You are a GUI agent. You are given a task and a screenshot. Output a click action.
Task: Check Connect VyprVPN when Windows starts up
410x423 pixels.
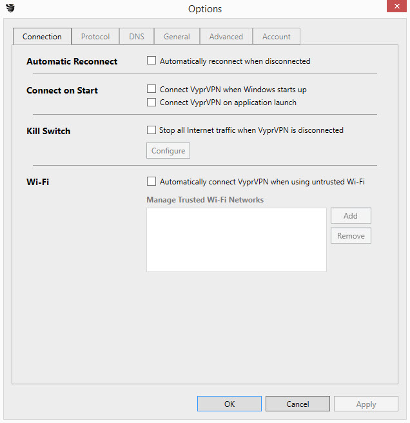click(x=151, y=89)
